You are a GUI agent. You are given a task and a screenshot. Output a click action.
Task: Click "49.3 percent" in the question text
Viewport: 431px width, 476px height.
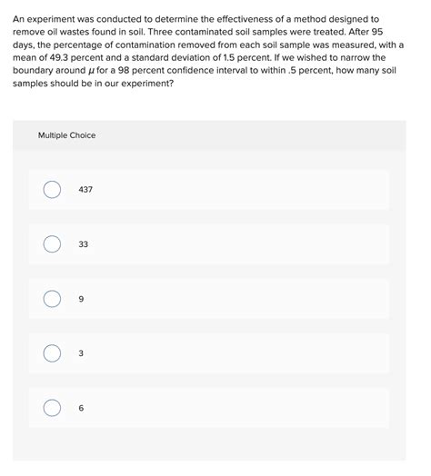pyautogui.click(x=76, y=57)
